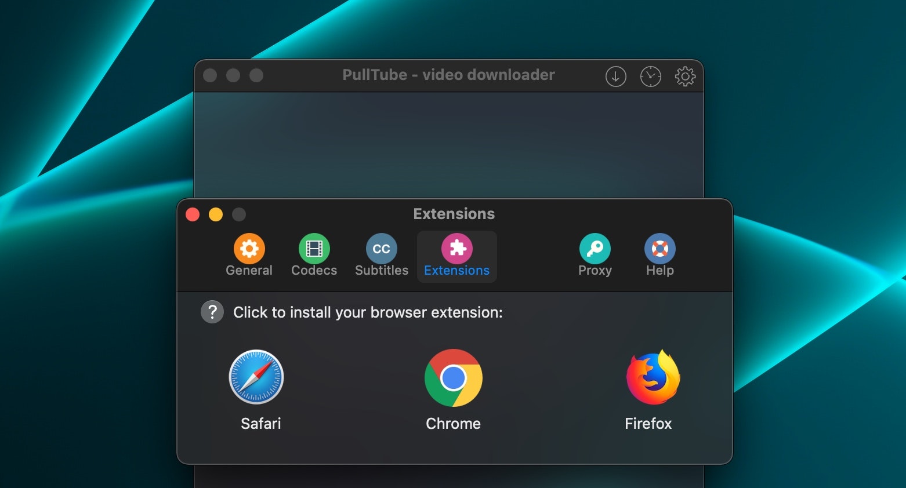Open the Help tab

tap(660, 256)
